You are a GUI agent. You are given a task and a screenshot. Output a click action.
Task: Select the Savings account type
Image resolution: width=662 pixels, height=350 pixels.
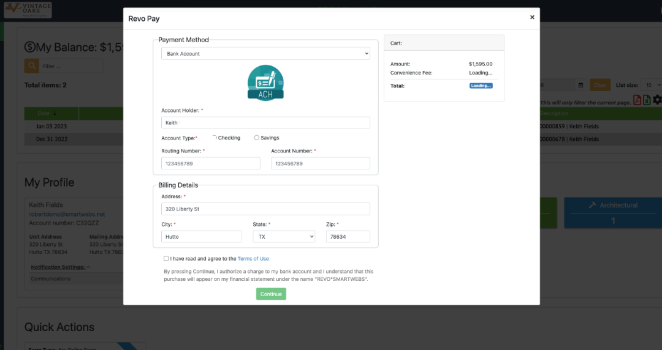point(257,138)
